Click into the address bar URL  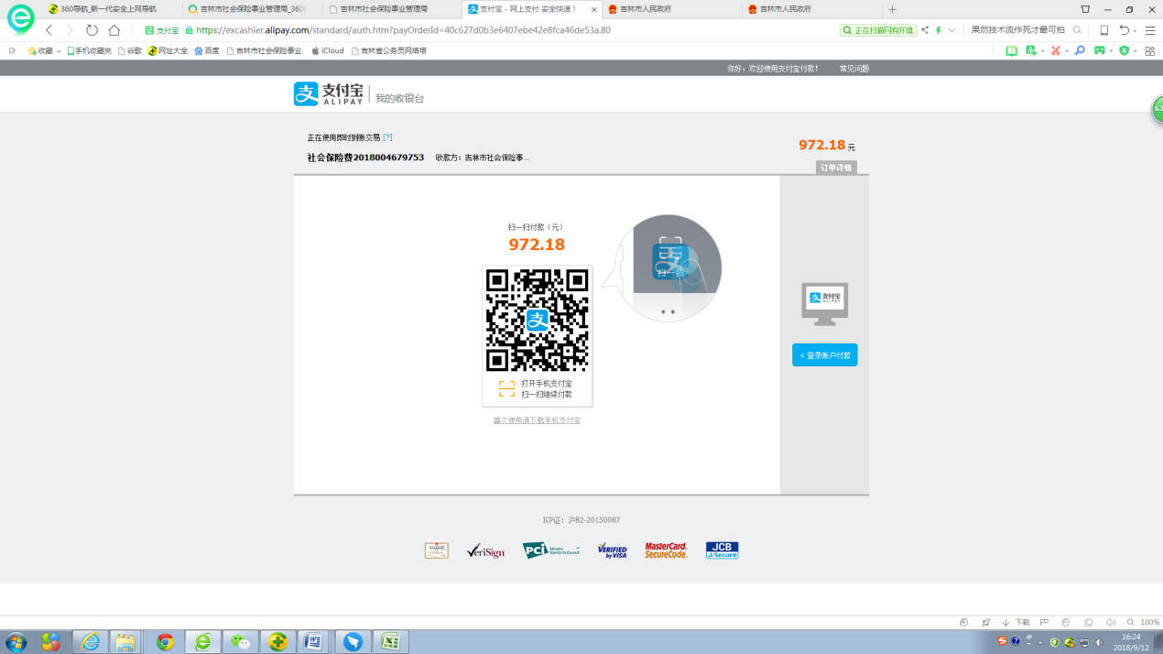pyautogui.click(x=403, y=30)
